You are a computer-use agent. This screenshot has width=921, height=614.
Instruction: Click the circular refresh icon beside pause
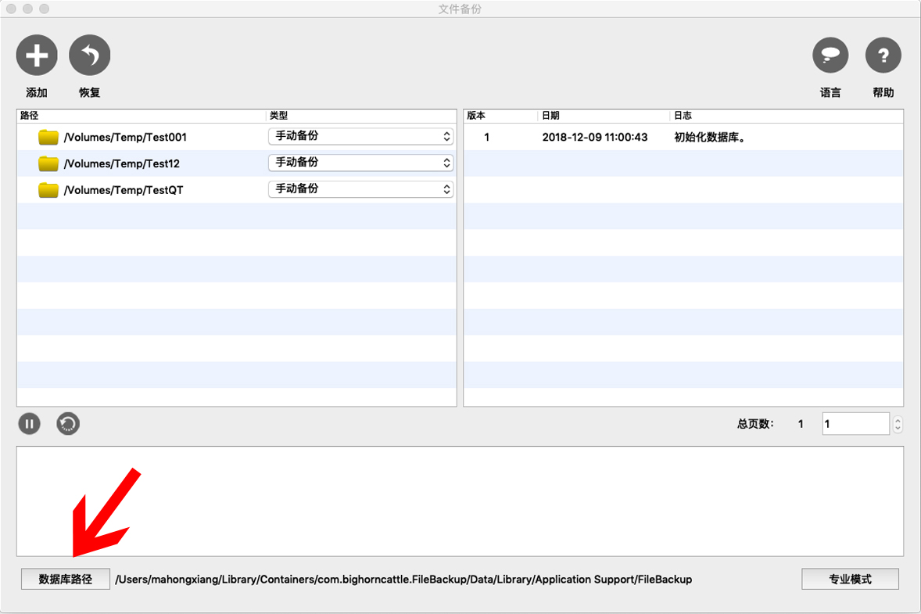pyautogui.click(x=68, y=424)
